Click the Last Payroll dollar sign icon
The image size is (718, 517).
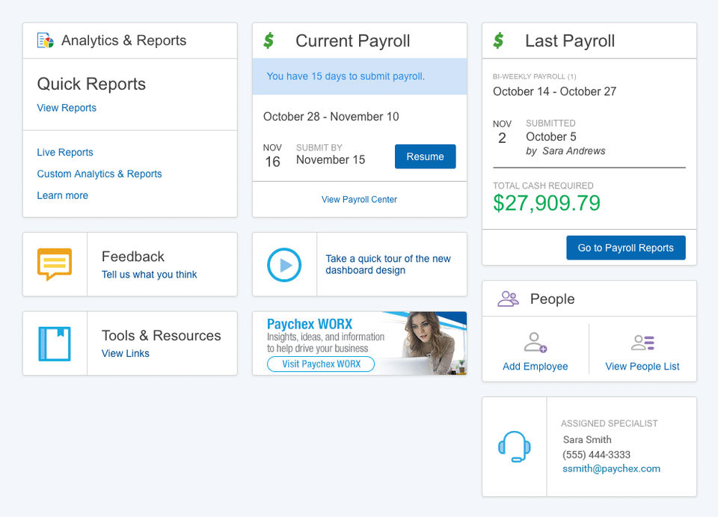[498, 40]
